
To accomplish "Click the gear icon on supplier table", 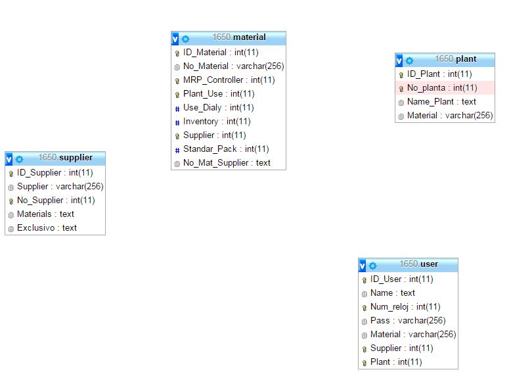I will coord(19,159).
